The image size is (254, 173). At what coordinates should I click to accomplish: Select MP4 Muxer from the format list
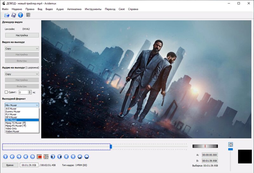[x=11, y=117]
